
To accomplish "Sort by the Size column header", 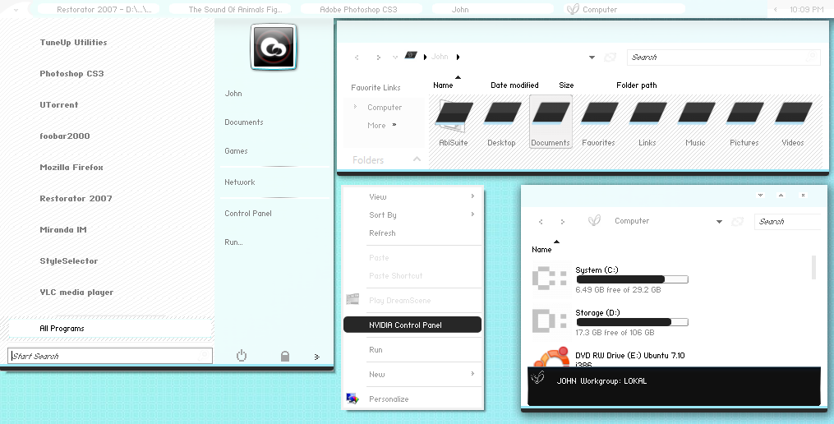I will pyautogui.click(x=566, y=85).
